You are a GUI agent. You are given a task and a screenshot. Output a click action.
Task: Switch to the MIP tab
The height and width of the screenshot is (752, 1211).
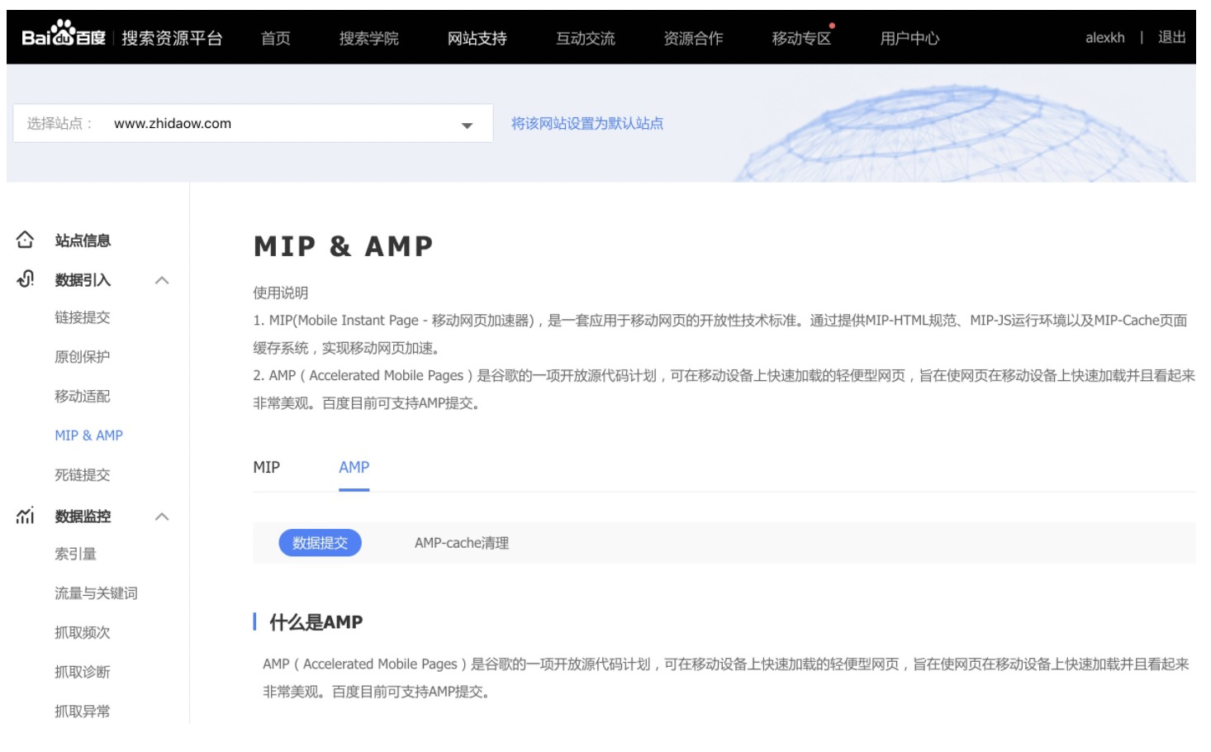click(x=268, y=468)
